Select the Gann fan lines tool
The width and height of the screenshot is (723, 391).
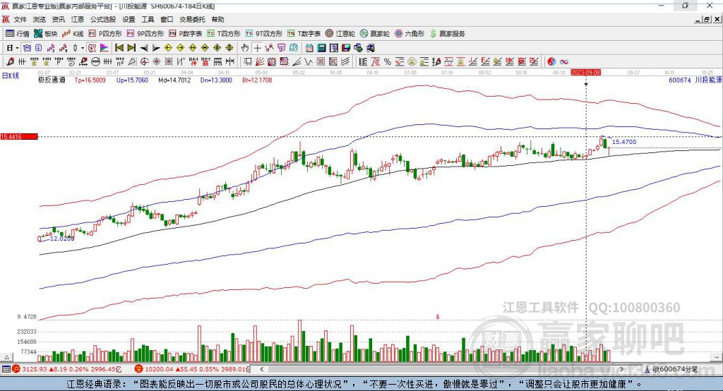[x=260, y=62]
